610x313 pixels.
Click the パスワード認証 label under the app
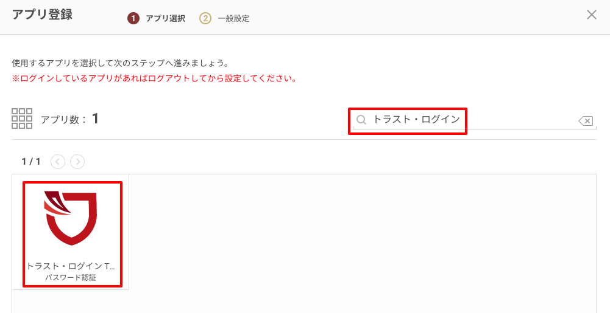(71, 277)
